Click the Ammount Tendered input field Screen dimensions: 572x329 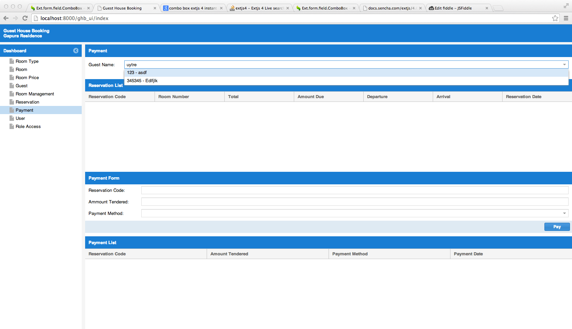(355, 202)
